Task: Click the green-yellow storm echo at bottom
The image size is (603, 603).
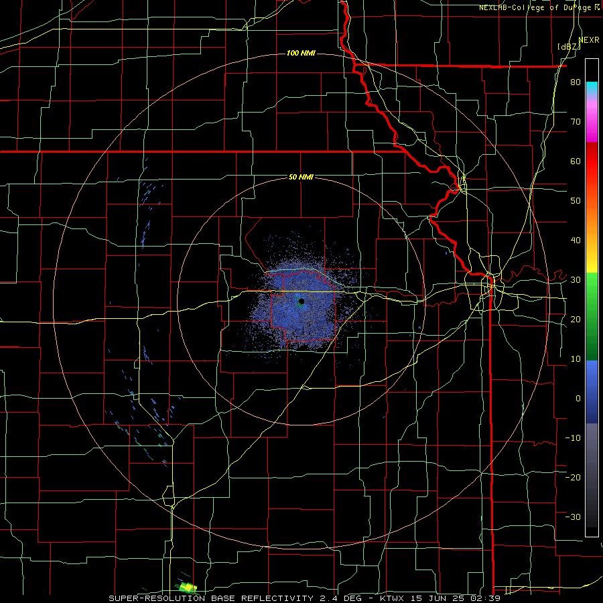Action: click(187, 587)
